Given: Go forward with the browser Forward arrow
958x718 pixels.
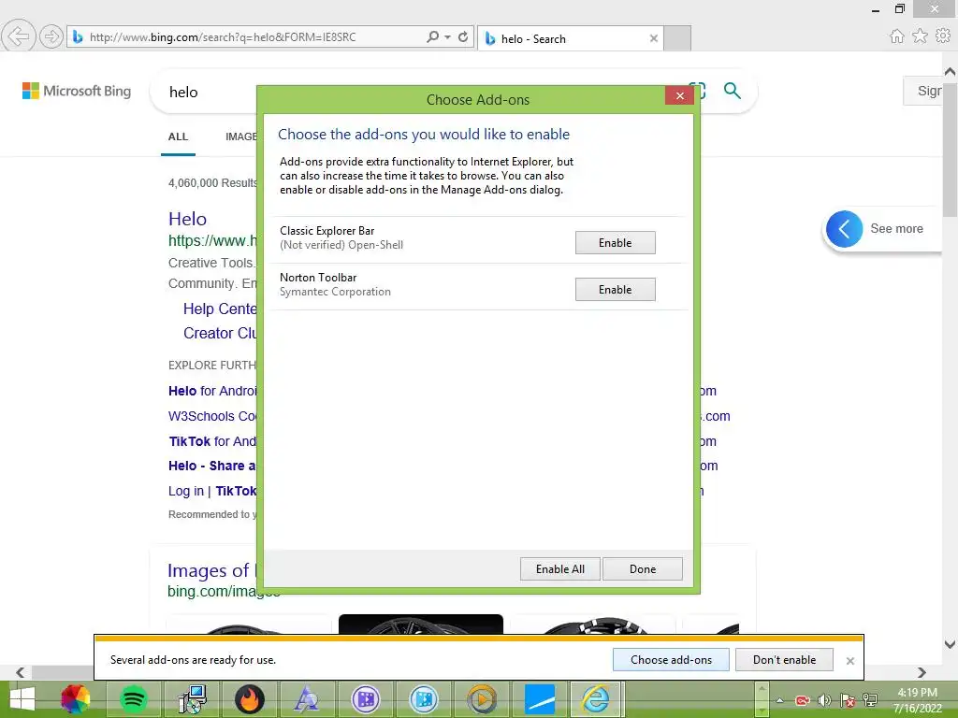Looking at the screenshot, I should [x=51, y=36].
